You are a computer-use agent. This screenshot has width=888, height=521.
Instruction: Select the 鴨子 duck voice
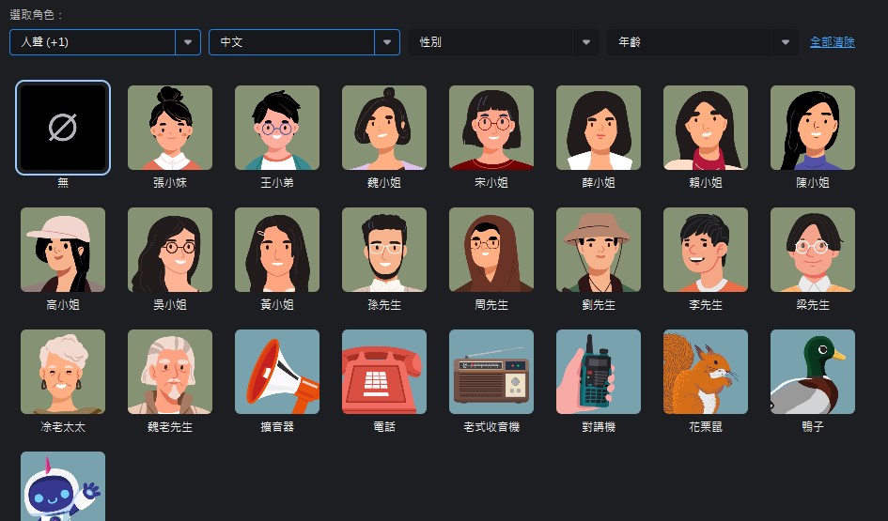tap(813, 372)
